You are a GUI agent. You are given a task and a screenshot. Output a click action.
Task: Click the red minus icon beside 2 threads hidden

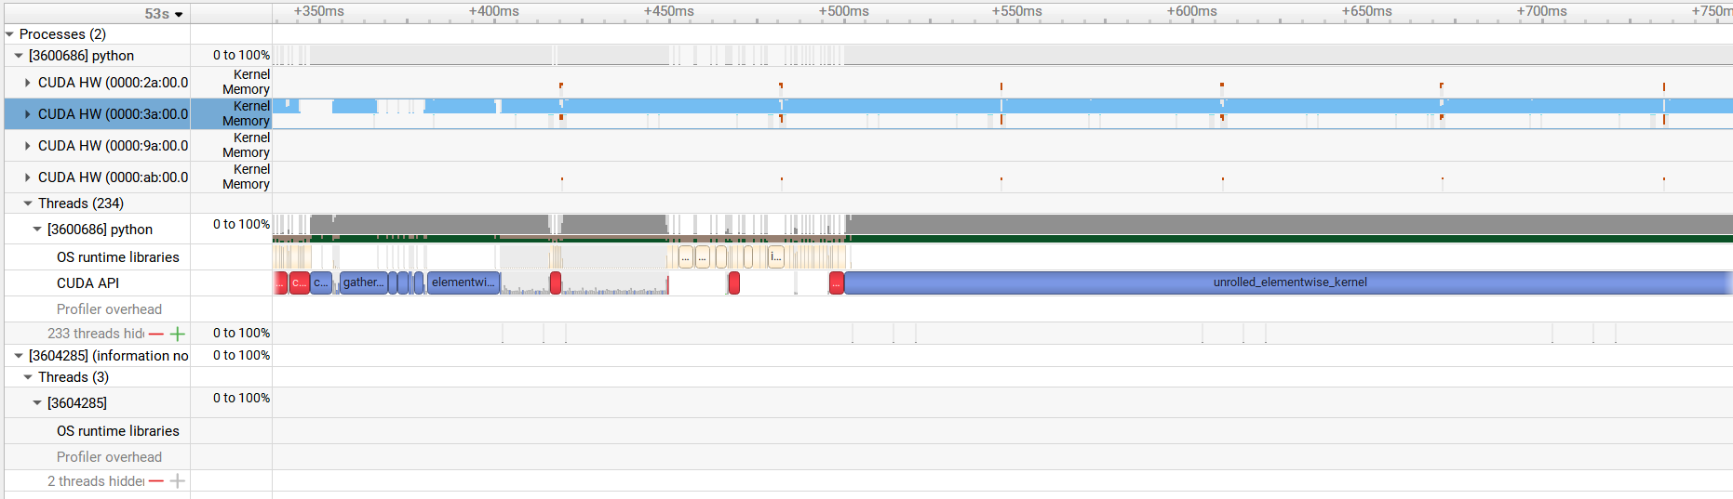coord(156,481)
